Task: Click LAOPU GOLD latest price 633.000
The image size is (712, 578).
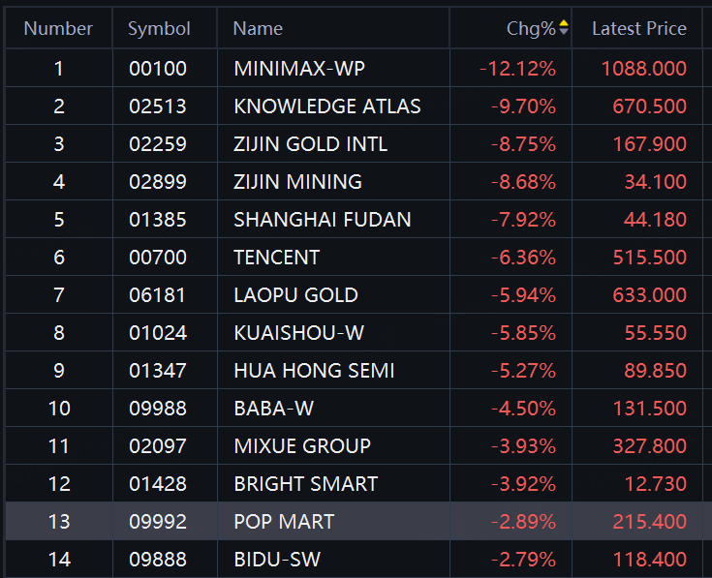Action: (x=649, y=295)
